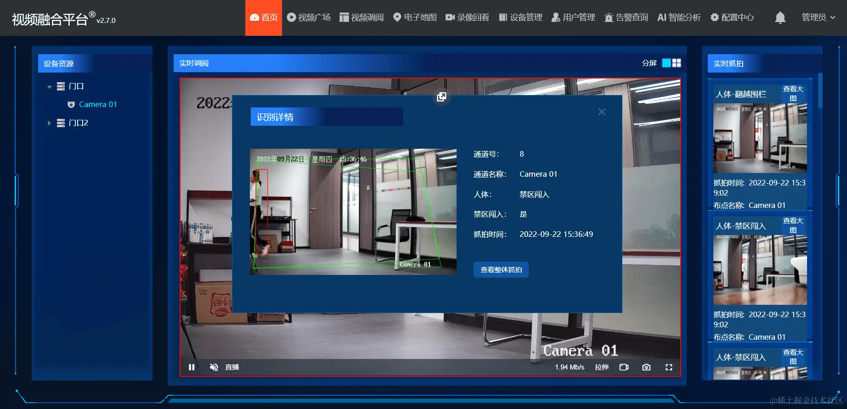
Task: Click the 视频调阅 grid icon
Action: tap(344, 17)
